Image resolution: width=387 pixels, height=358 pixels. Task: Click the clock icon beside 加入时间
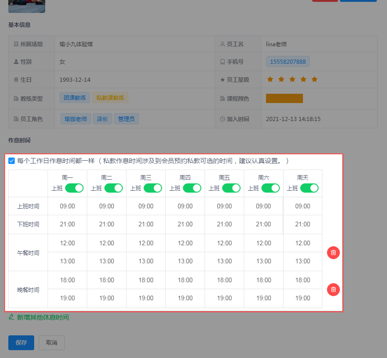[222, 119]
